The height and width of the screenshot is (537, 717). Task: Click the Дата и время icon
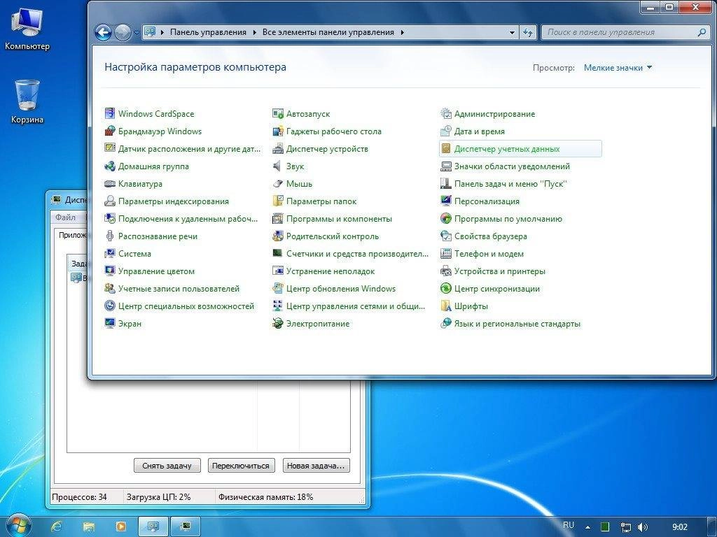point(446,131)
